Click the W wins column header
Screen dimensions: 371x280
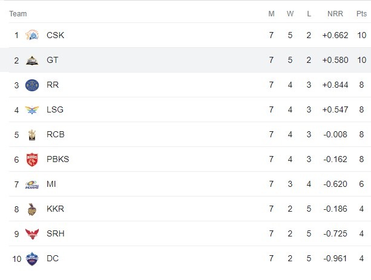[x=290, y=14]
